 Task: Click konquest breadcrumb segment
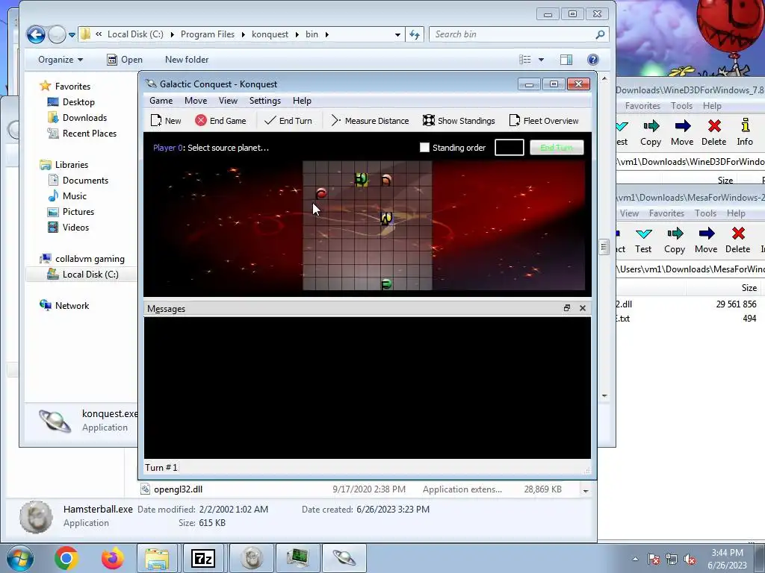click(270, 34)
